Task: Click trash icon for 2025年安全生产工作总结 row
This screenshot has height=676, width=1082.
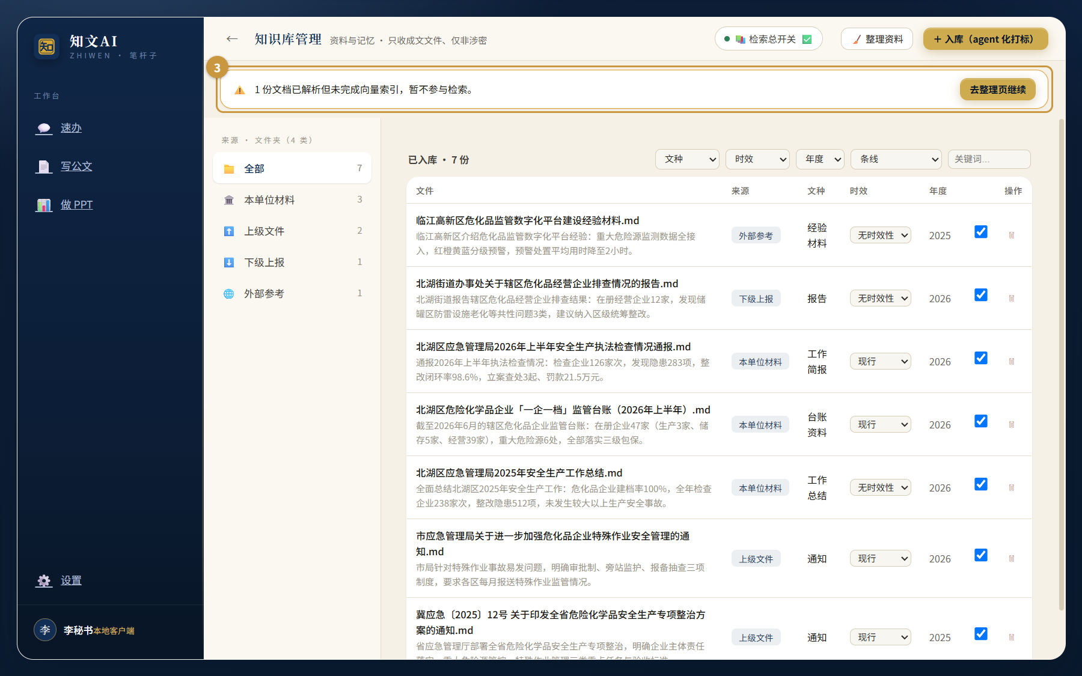Action: click(x=1012, y=488)
